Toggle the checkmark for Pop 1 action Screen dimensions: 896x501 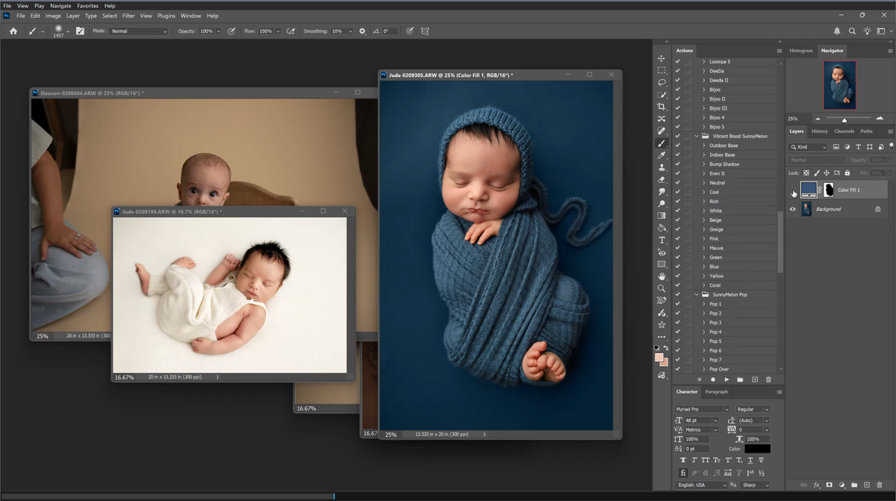[677, 304]
